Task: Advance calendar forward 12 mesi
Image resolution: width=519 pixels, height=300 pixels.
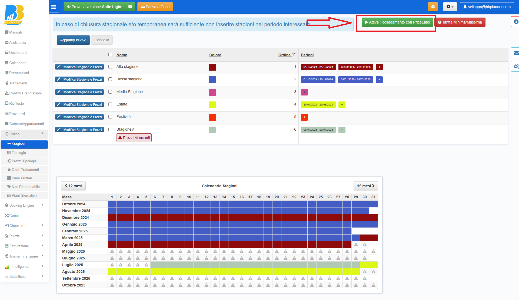Action: point(366,186)
